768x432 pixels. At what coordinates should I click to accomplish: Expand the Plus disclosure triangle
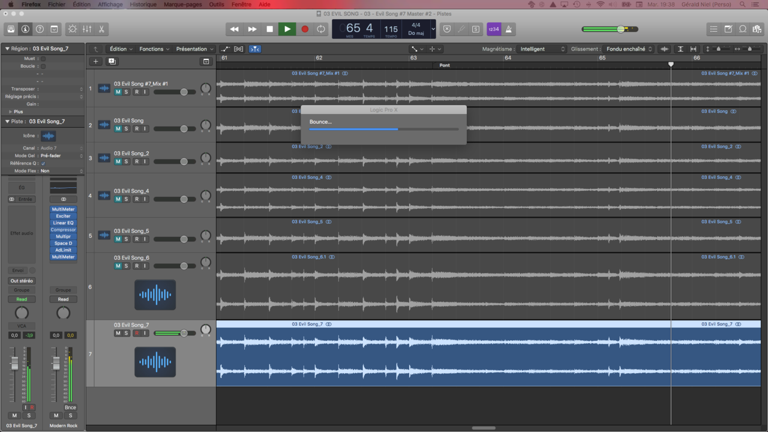pos(10,112)
